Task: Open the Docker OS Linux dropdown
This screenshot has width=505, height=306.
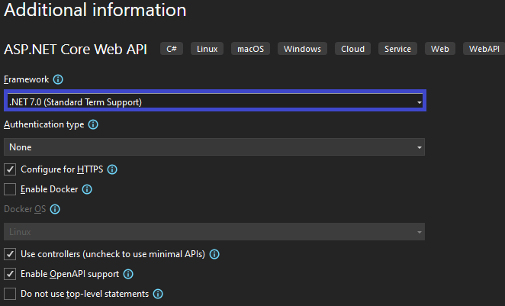Action: [x=214, y=231]
